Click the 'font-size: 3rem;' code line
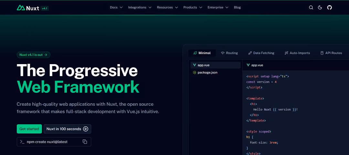This screenshot has height=155, width=349. click(x=264, y=142)
